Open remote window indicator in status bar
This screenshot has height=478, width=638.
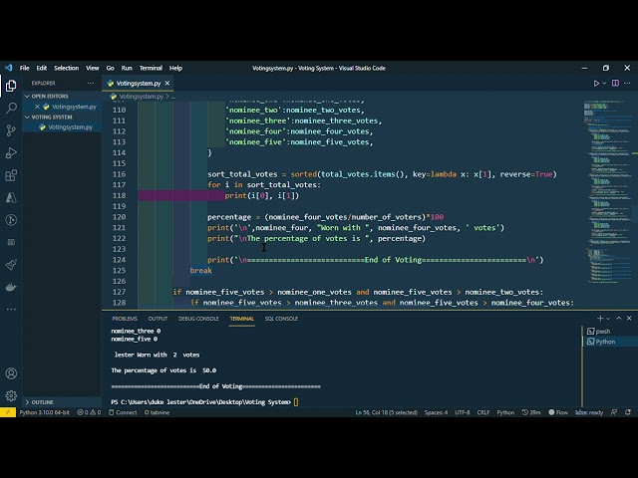pos(8,412)
